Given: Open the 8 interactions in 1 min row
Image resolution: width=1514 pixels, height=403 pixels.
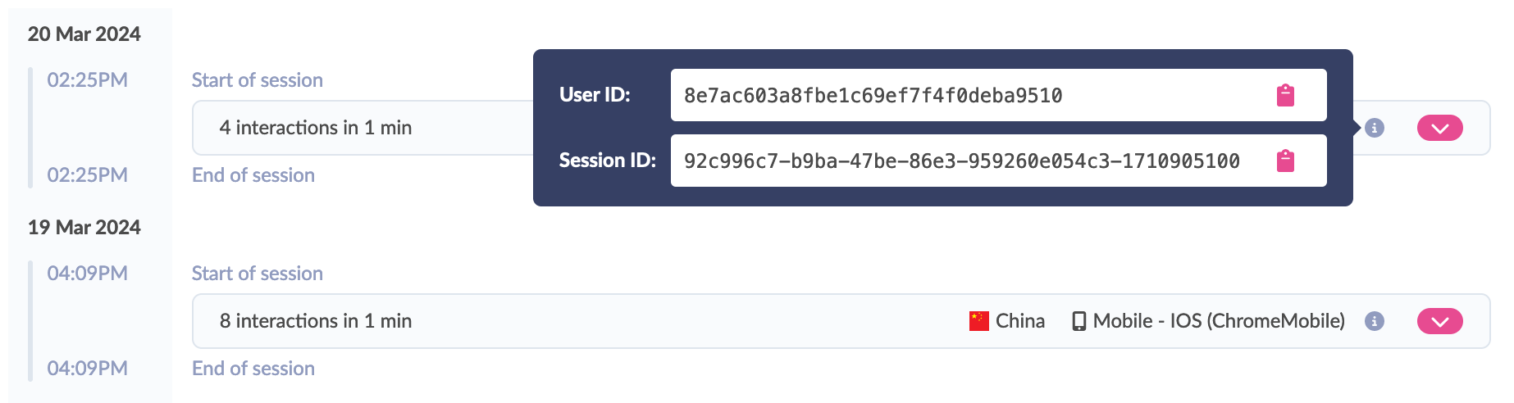Looking at the screenshot, I should point(841,321).
